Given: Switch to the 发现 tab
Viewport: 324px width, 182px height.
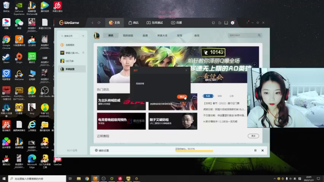Looking at the screenshot, I should click(179, 36).
